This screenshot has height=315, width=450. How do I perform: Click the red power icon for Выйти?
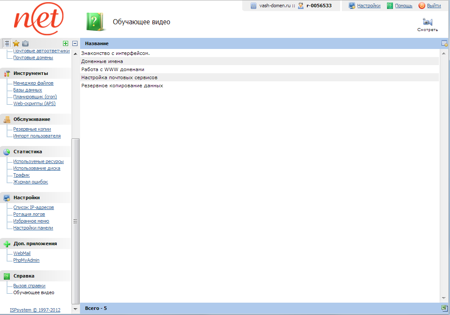click(422, 6)
